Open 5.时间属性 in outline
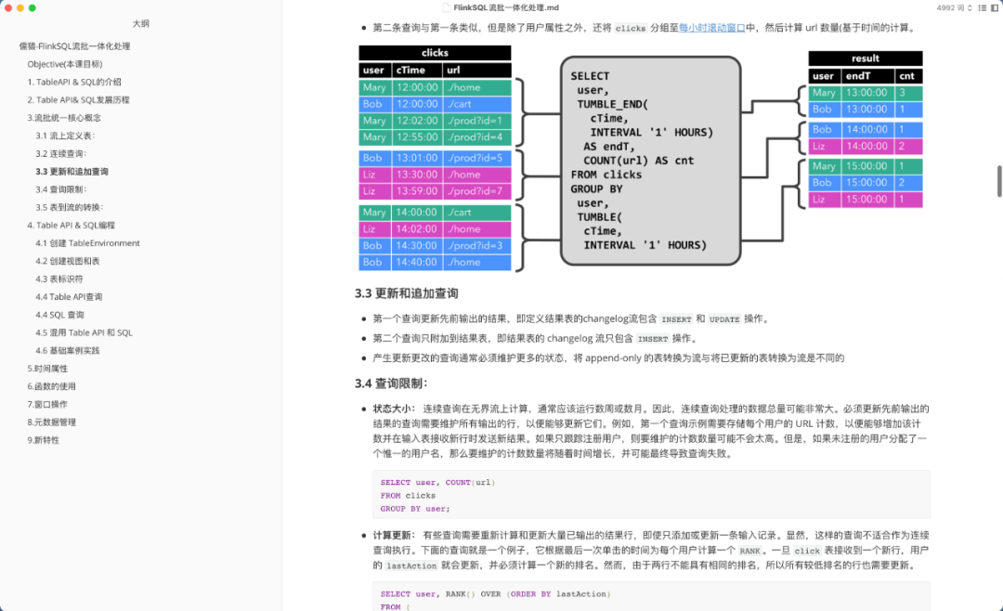The width and height of the screenshot is (1003, 611). pyautogui.click(x=47, y=369)
